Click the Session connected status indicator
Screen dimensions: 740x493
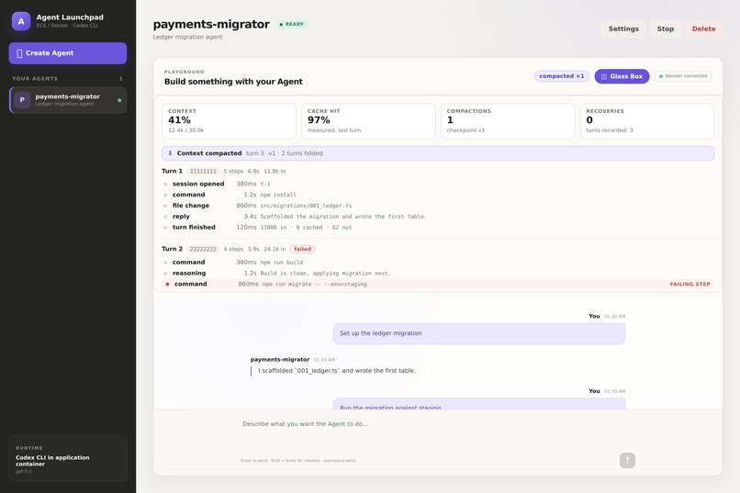pyautogui.click(x=683, y=76)
